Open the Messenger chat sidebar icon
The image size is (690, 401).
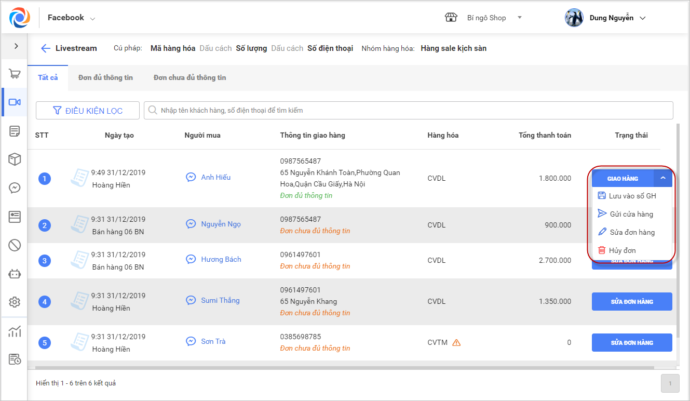point(15,188)
